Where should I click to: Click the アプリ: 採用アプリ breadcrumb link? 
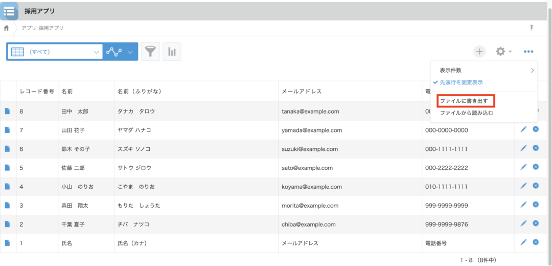point(42,28)
